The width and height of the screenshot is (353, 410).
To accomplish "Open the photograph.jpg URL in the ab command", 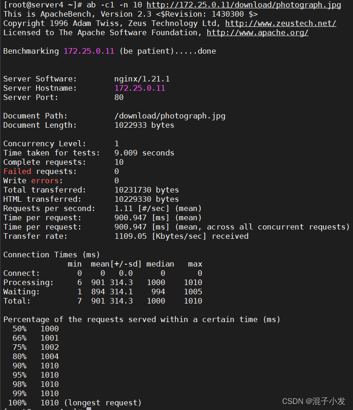I will (244, 5).
